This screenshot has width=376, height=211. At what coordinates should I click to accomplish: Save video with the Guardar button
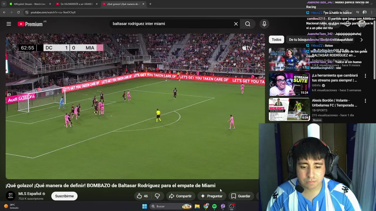[241, 196]
